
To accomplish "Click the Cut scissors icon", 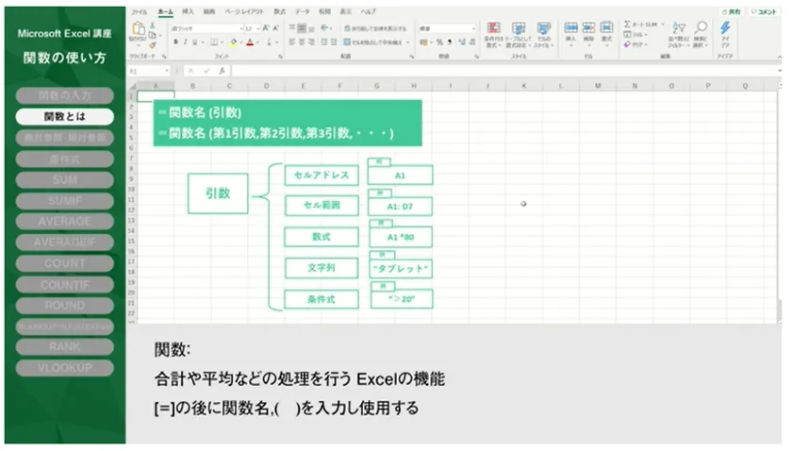I will (x=152, y=25).
